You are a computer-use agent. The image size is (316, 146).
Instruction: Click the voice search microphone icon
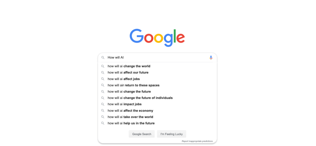[x=211, y=58]
